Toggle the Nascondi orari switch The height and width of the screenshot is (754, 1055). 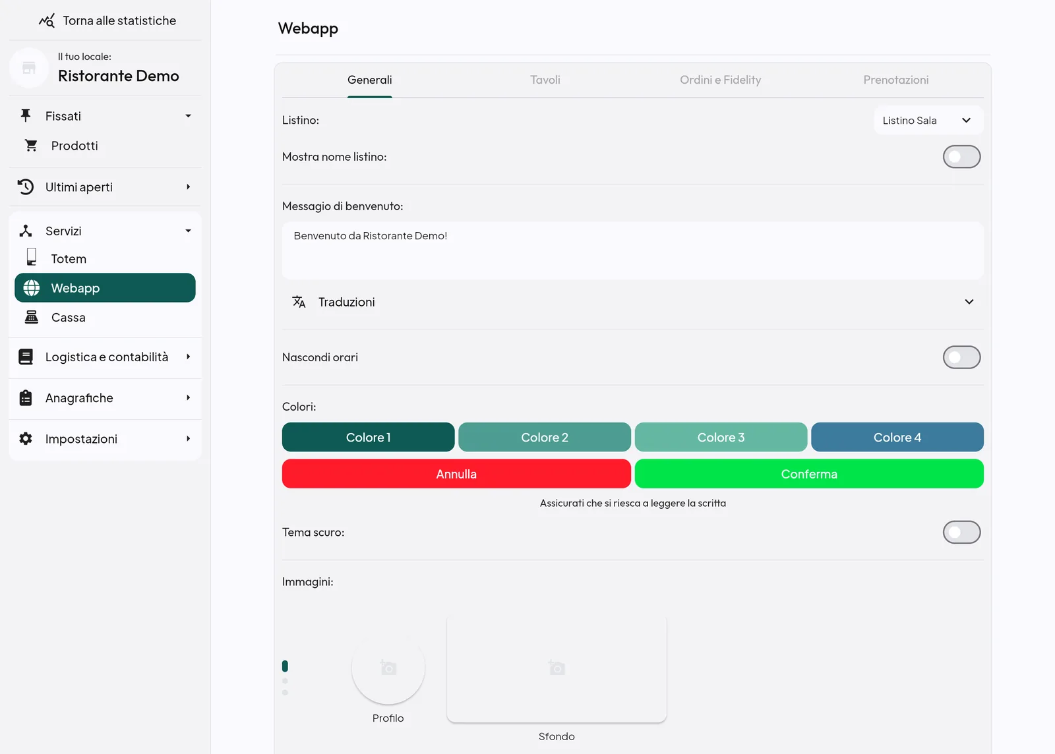coord(961,357)
